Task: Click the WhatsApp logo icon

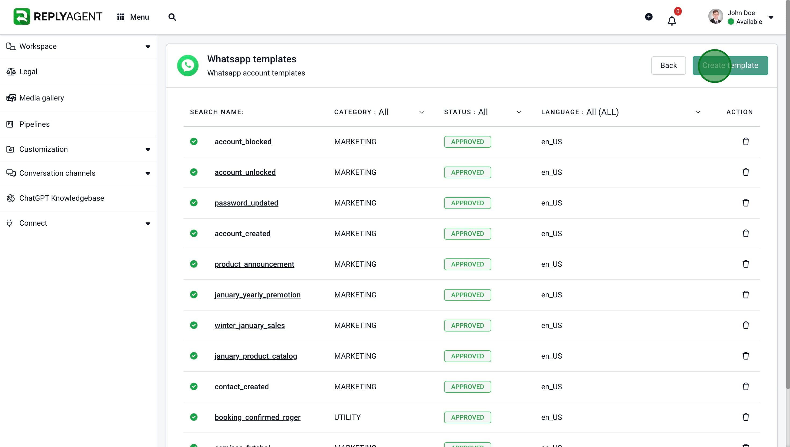Action: pyautogui.click(x=188, y=65)
